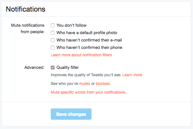Click "Who have a default profile photo" text

click(87, 33)
